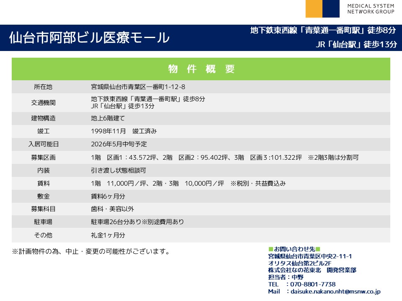Click the ※計画物件の為 disclaimer note
402x301 pixels.
(x=91, y=251)
